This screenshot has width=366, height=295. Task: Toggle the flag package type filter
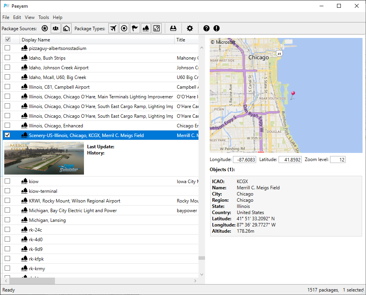coord(135,29)
